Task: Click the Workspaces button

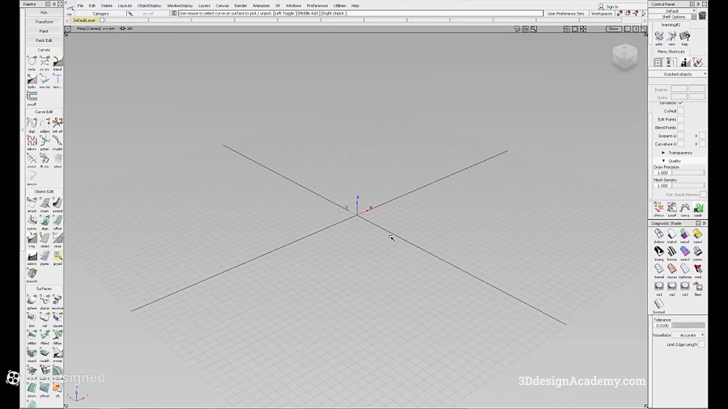Action: tap(602, 14)
